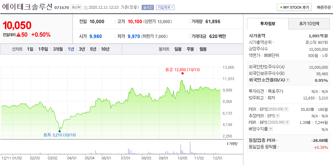Select the 3개월 line chart period

tap(58, 49)
